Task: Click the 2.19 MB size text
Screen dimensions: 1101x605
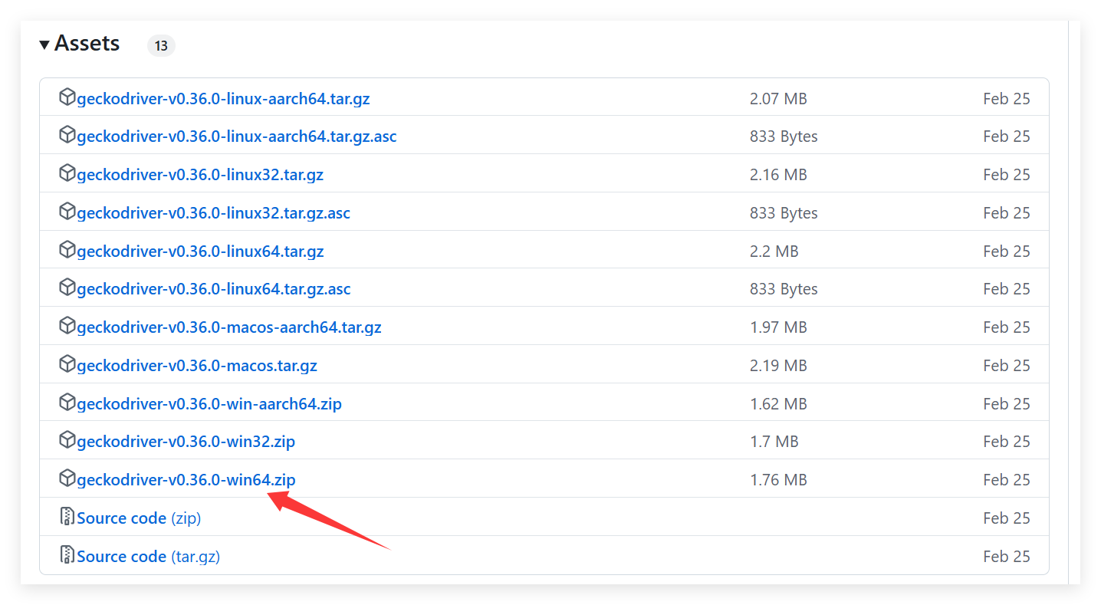Action: click(x=778, y=366)
